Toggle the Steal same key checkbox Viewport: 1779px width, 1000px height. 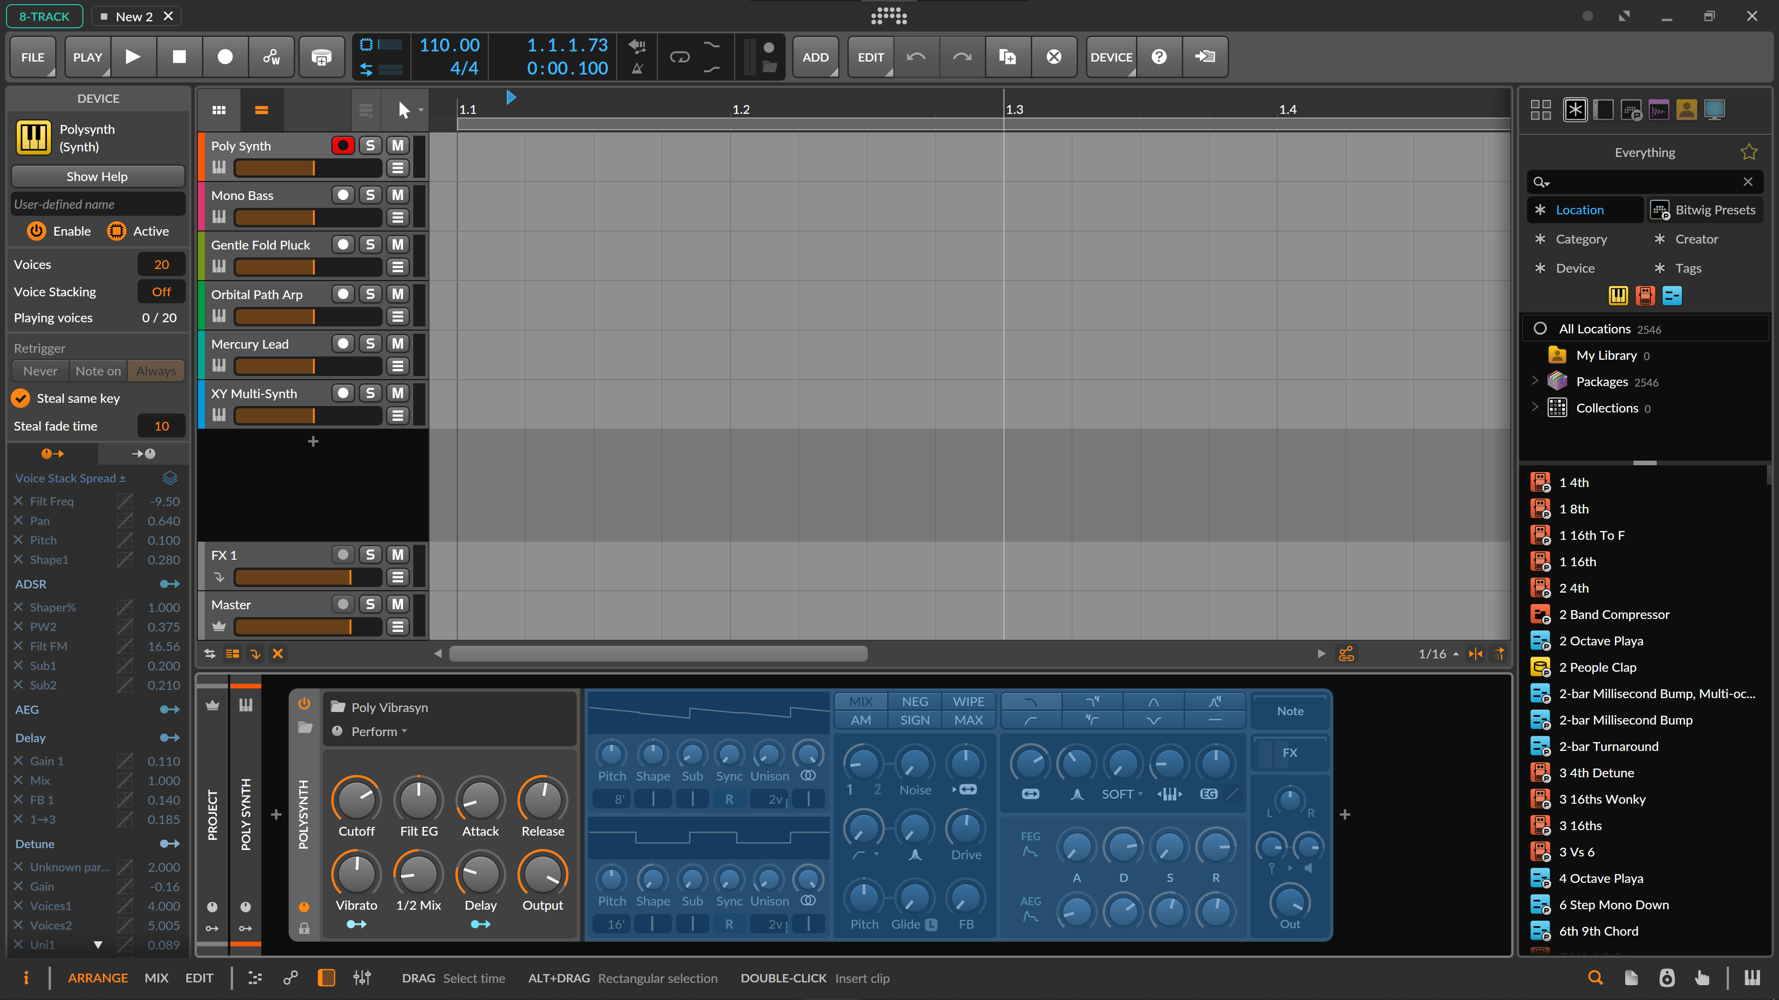21,398
